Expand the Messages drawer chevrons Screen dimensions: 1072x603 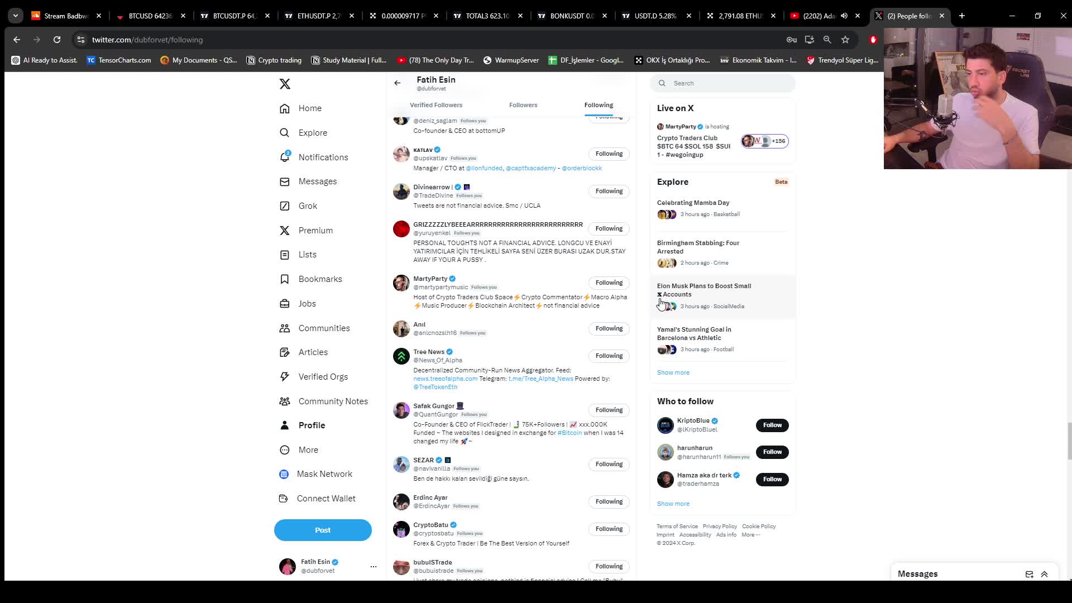pos(1045,574)
